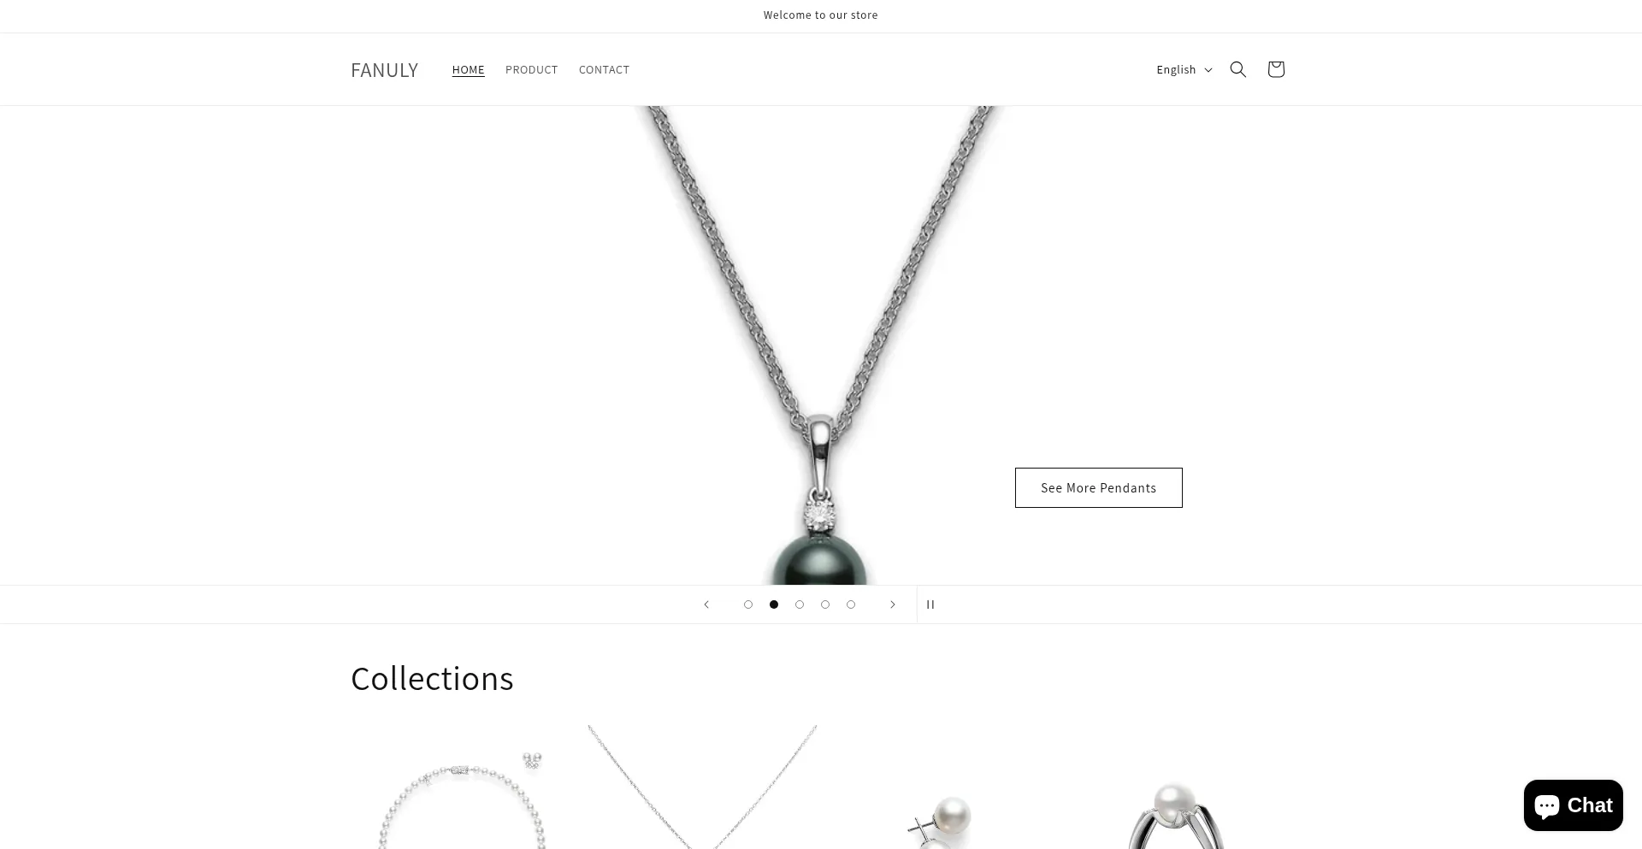
Task: Select the active second slideshow dot
Action: (774, 604)
